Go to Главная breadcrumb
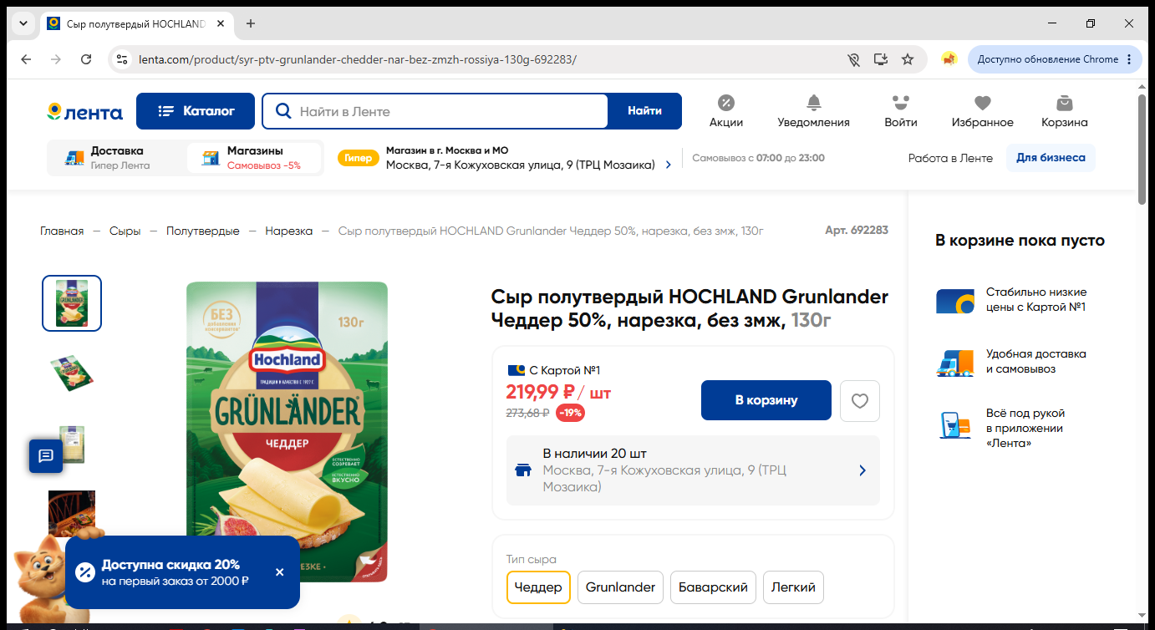The image size is (1155, 630). pos(62,231)
